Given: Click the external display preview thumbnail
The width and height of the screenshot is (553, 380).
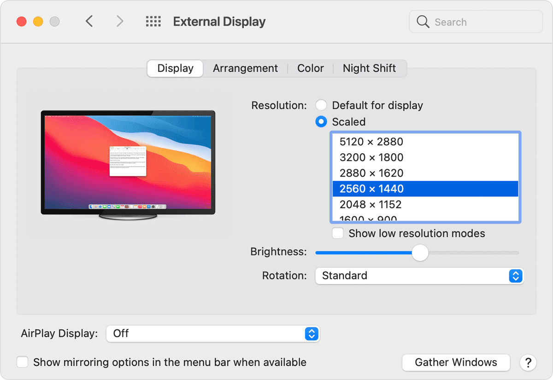Looking at the screenshot, I should (128, 166).
